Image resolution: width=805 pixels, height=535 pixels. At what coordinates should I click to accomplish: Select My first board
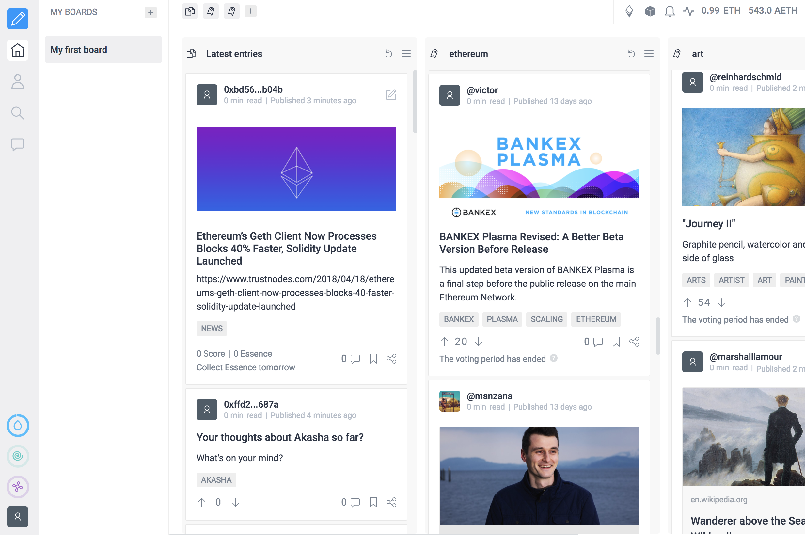click(x=103, y=49)
